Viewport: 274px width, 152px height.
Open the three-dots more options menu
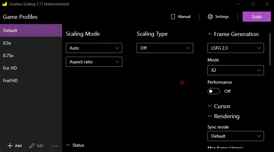(x=55, y=146)
